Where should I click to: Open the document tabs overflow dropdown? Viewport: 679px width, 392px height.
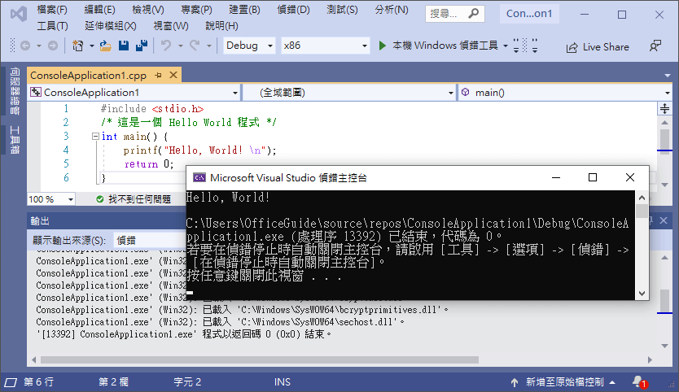668,76
